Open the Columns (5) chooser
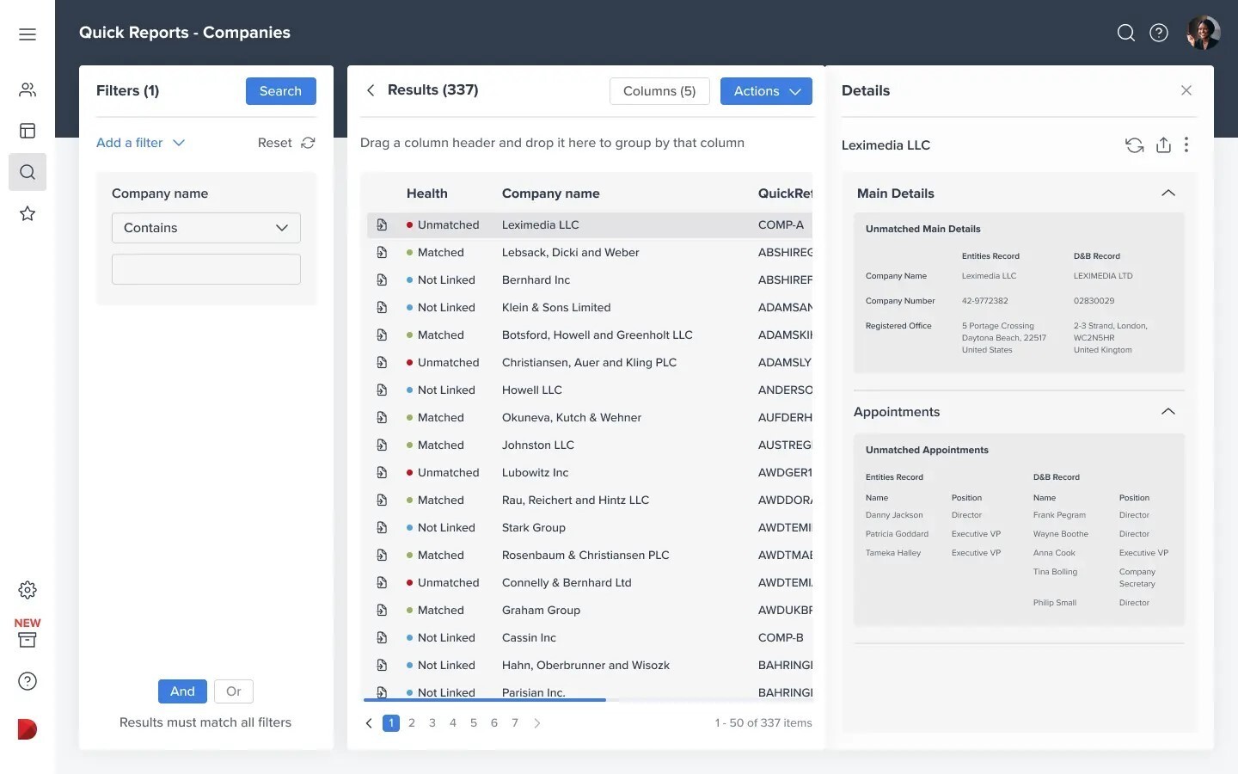1238x774 pixels. (659, 91)
